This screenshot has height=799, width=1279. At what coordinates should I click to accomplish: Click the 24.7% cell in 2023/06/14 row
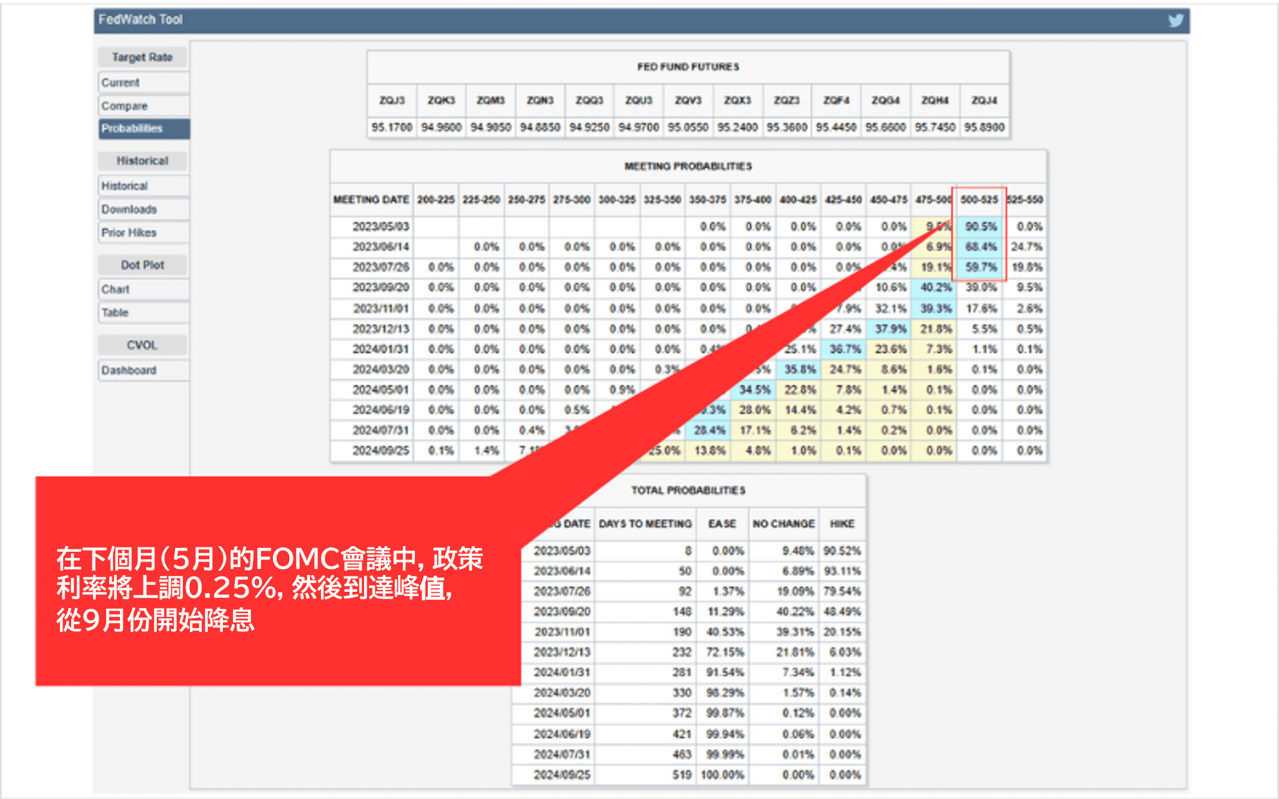(x=1026, y=247)
